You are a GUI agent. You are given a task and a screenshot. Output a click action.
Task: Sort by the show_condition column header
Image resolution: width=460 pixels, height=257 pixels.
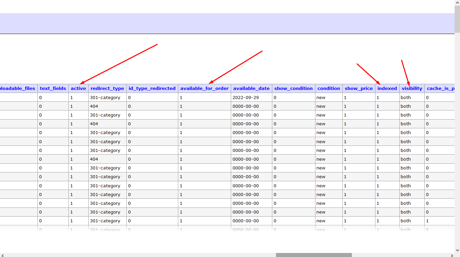coord(294,88)
